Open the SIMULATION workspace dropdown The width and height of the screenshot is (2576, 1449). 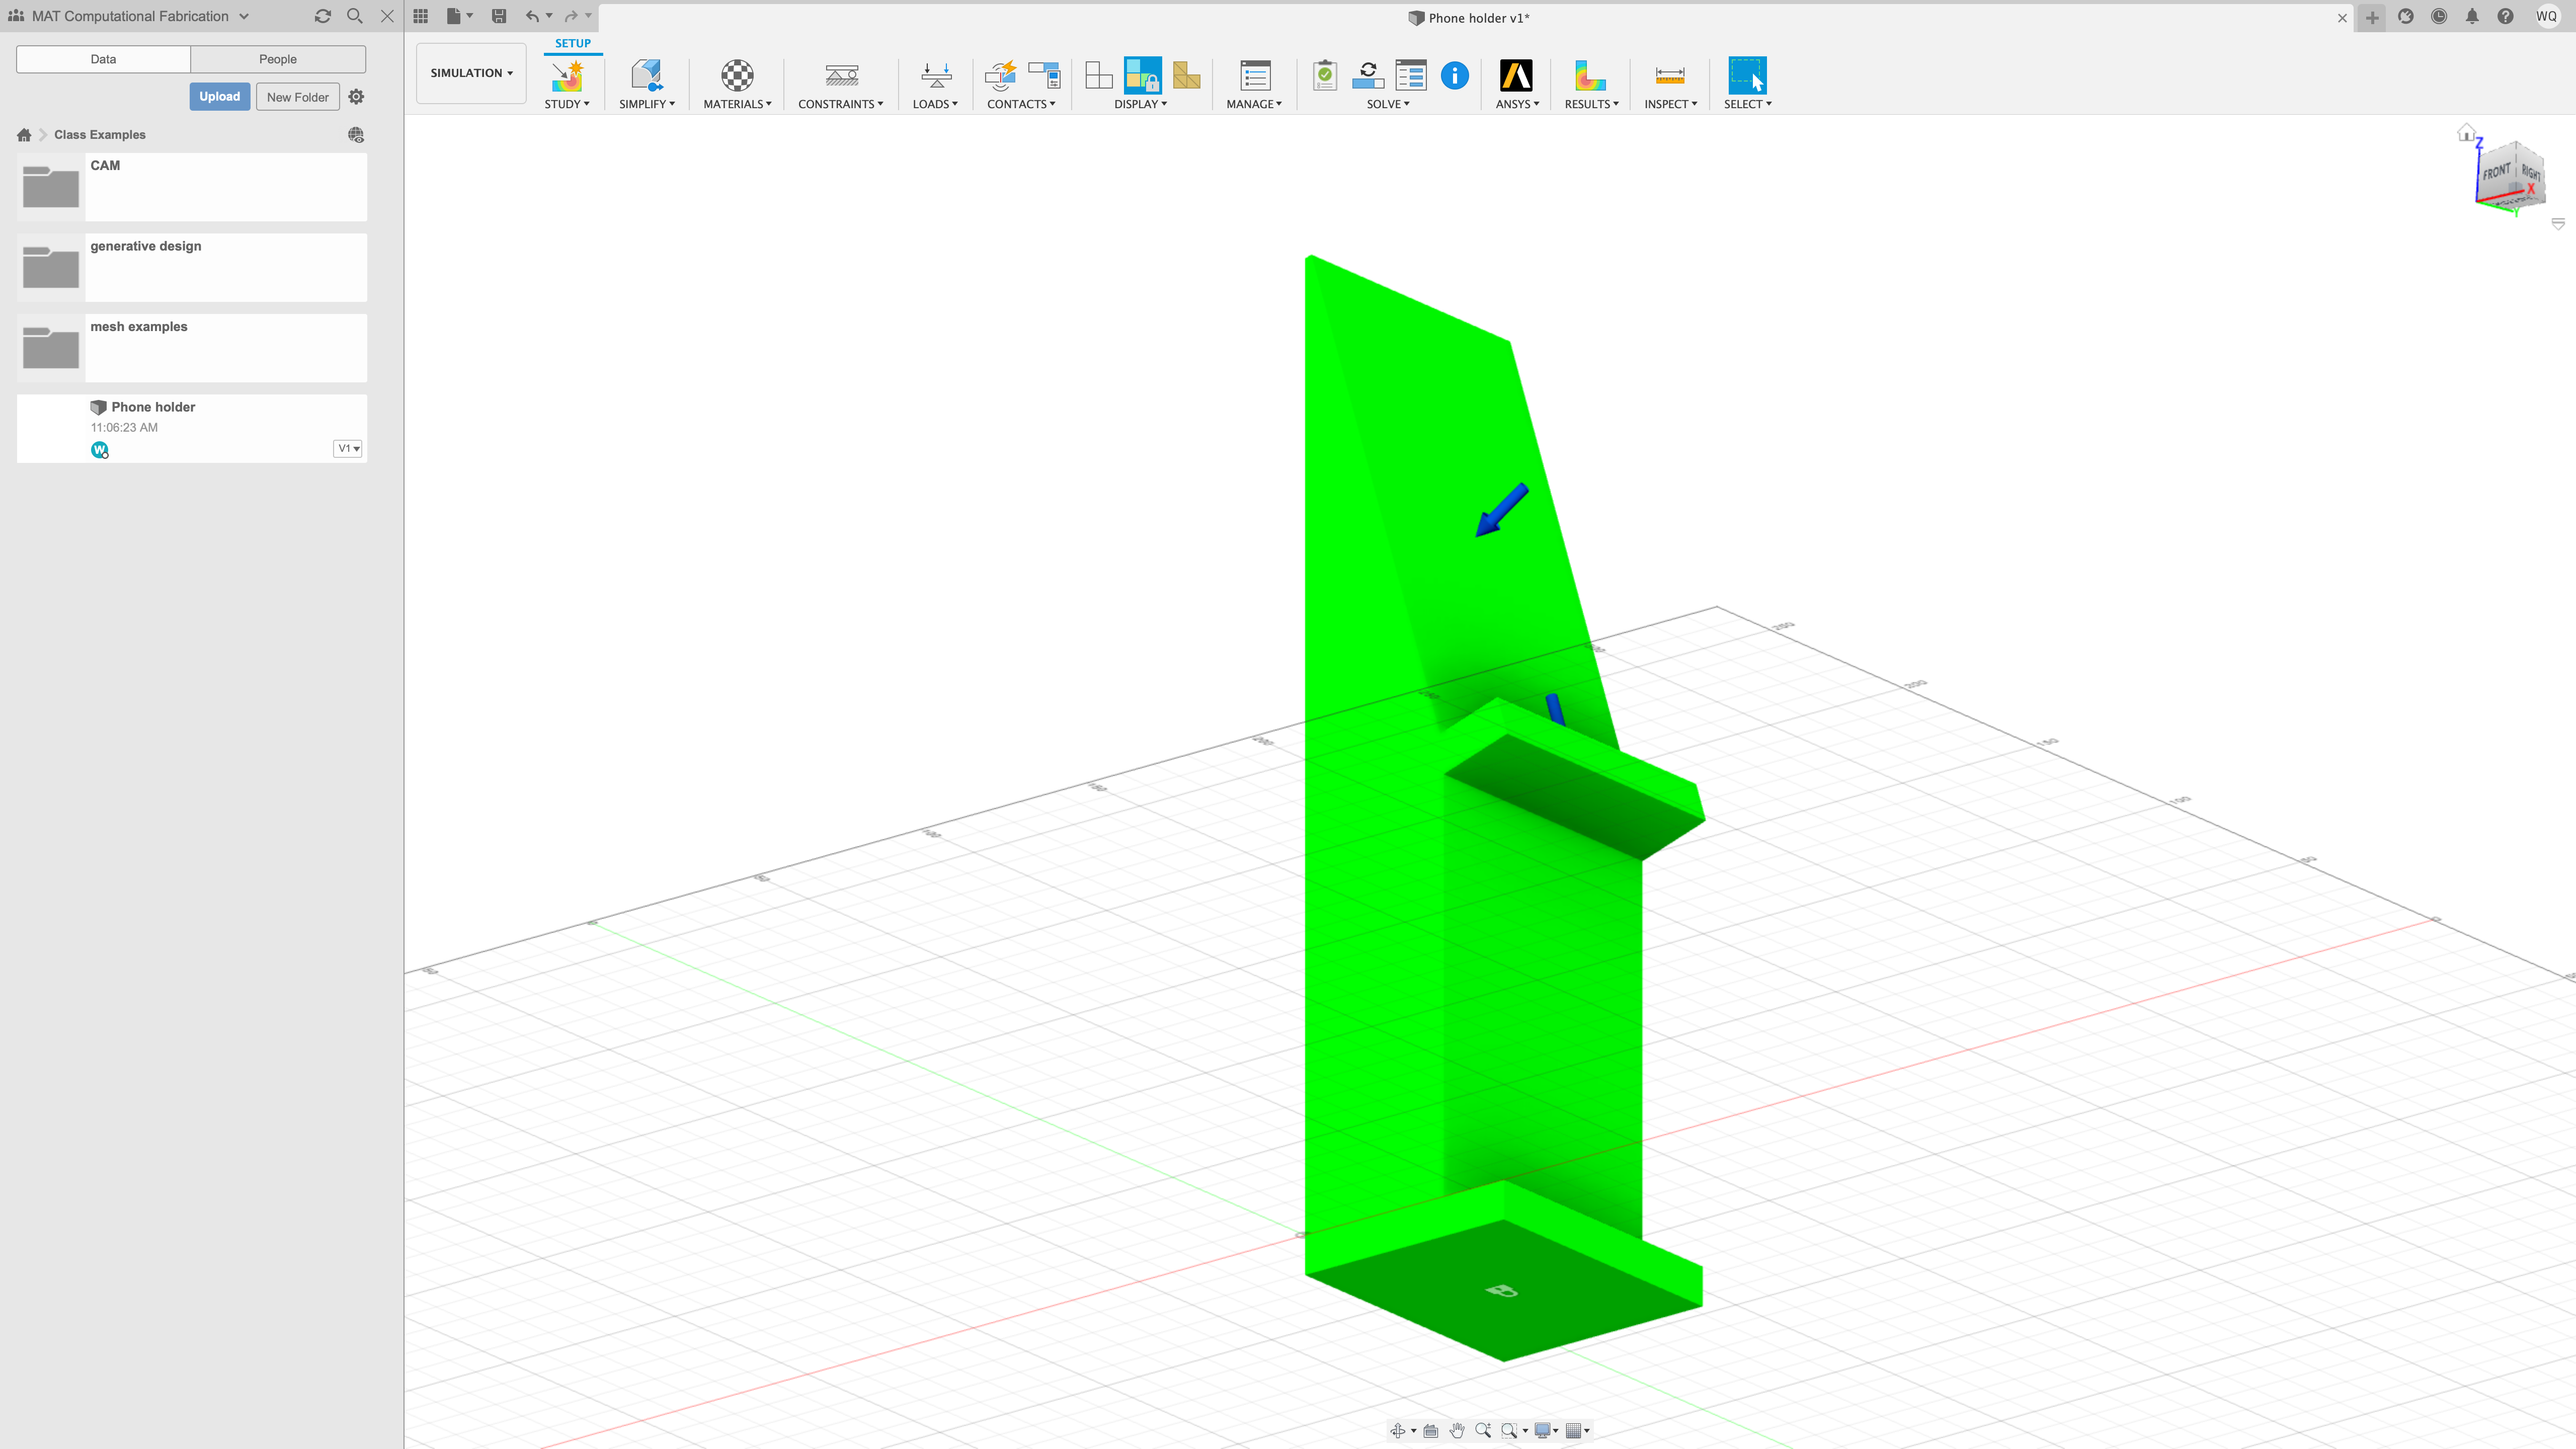click(x=471, y=73)
